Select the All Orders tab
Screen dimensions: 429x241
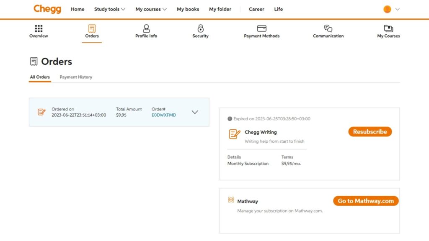coord(40,77)
